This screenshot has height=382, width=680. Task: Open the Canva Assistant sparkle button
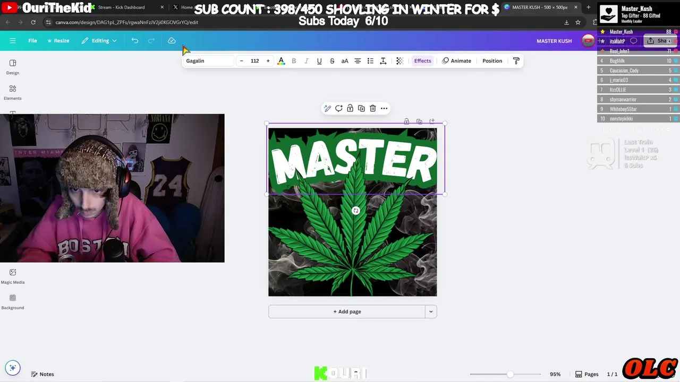click(x=13, y=367)
